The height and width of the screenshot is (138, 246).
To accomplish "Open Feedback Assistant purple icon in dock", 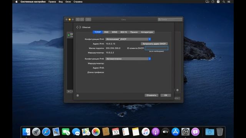I will pyautogui.click(x=195, y=132).
